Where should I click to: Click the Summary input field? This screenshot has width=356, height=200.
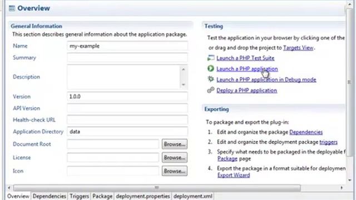127,58
